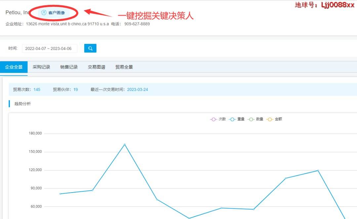
Task: Select the 企业全景 tab
Action: pyautogui.click(x=14, y=67)
